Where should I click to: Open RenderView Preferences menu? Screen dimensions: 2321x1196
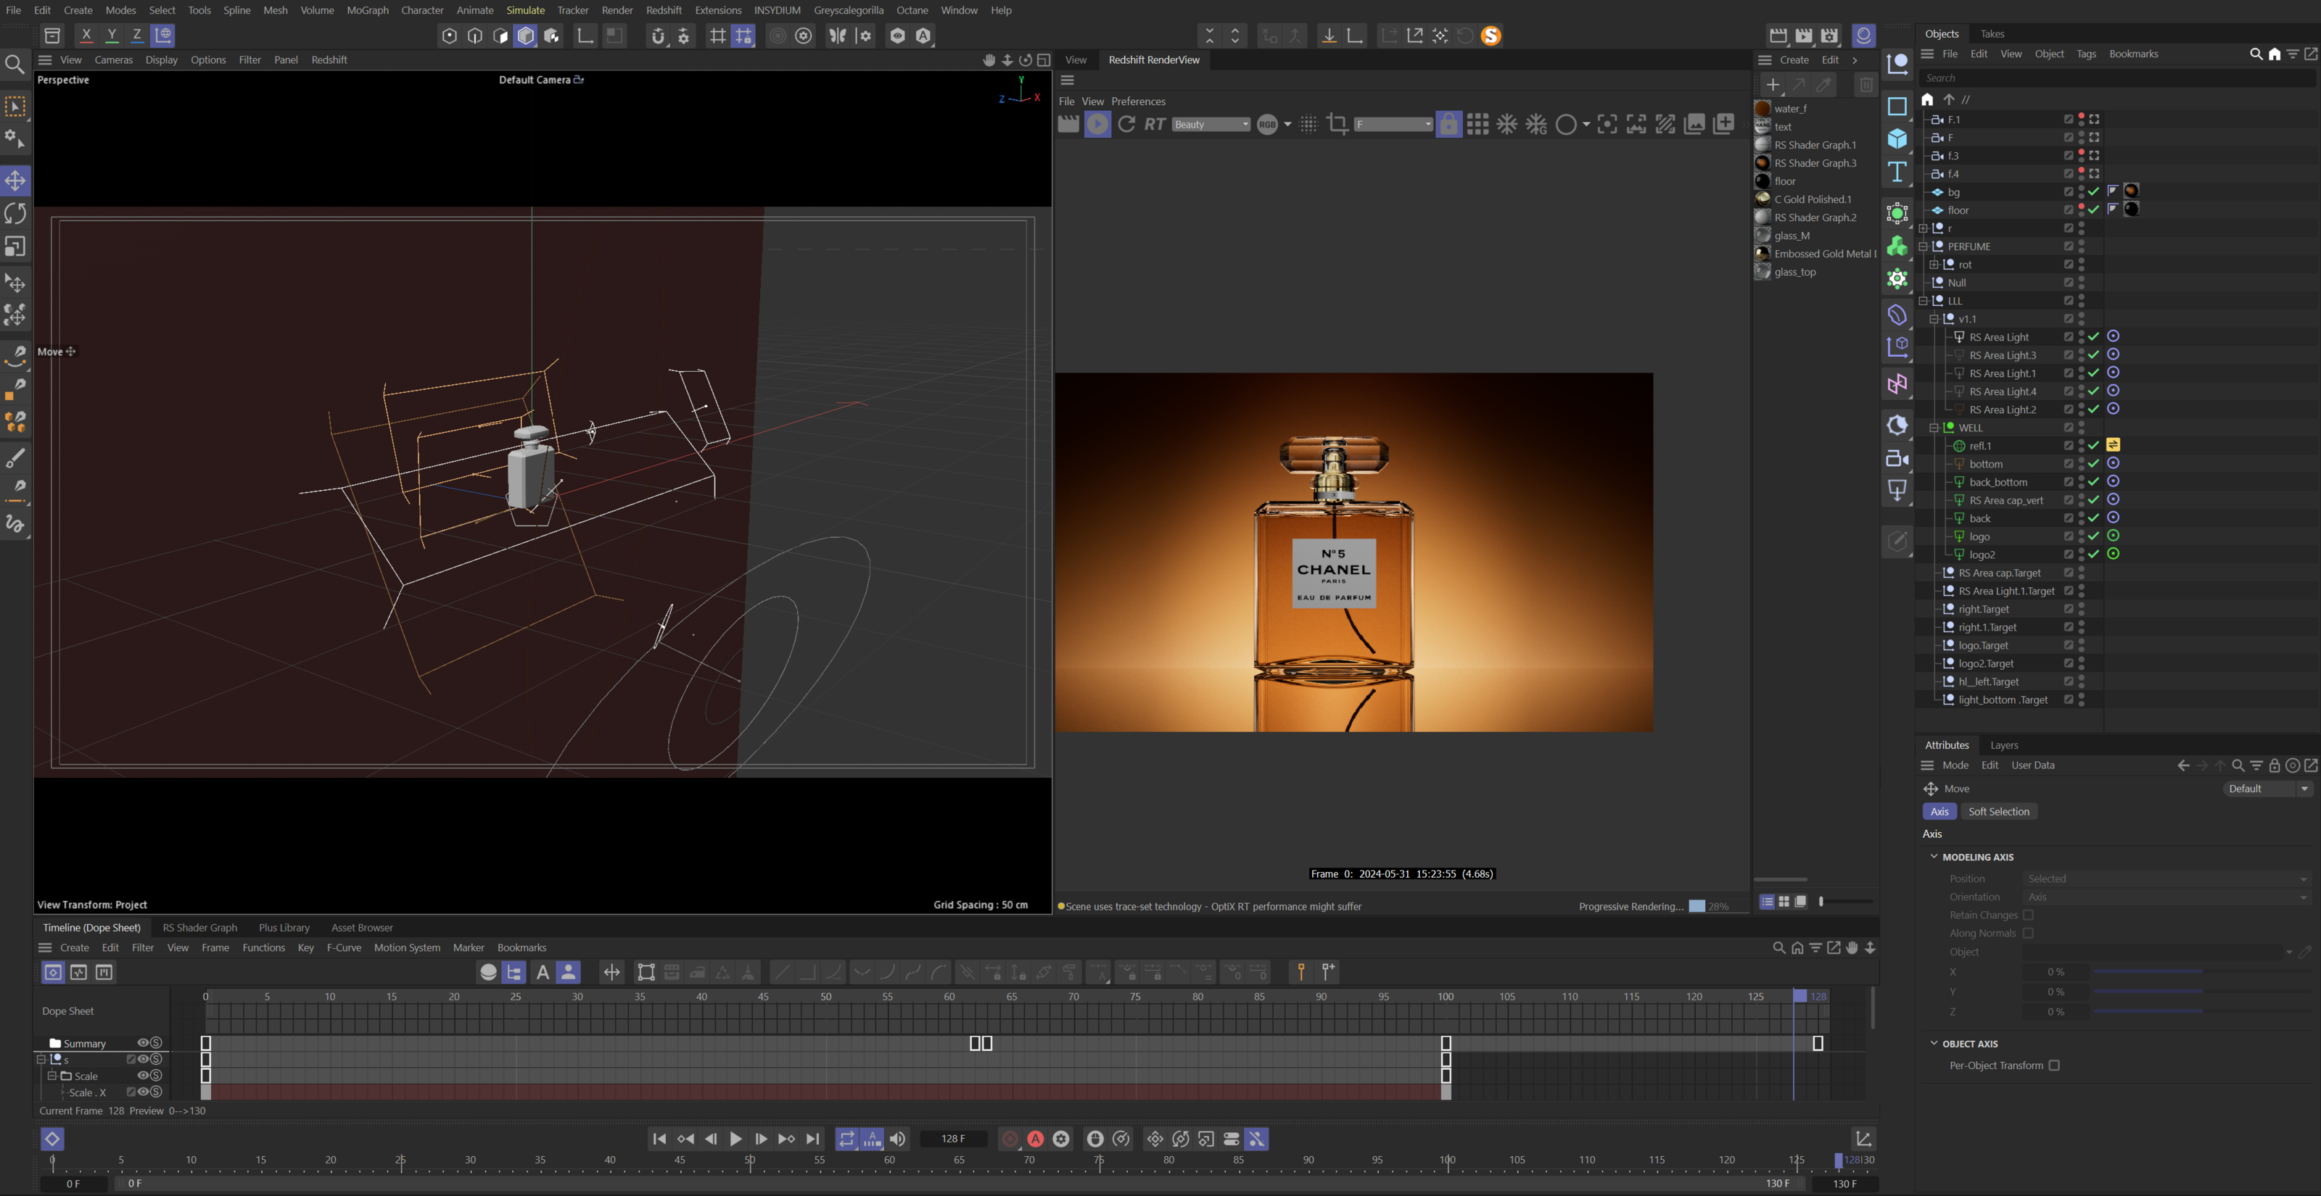click(1138, 101)
